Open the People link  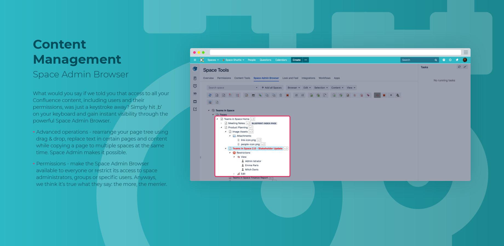(252, 60)
